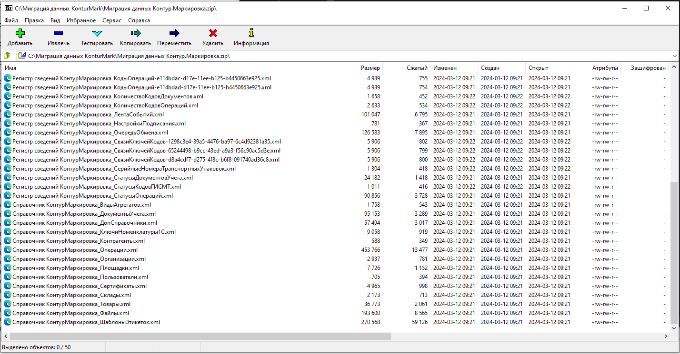Sort by the Атрибуты column header
Image resolution: width=680 pixels, height=354 pixels.
(597, 68)
